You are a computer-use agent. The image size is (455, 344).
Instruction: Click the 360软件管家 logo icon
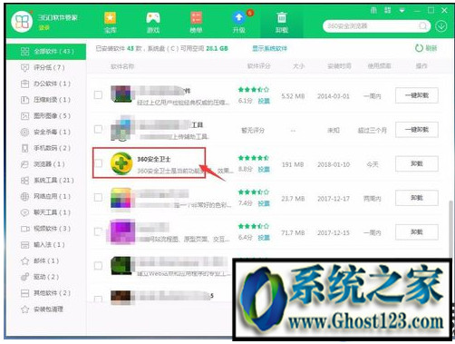[22, 22]
